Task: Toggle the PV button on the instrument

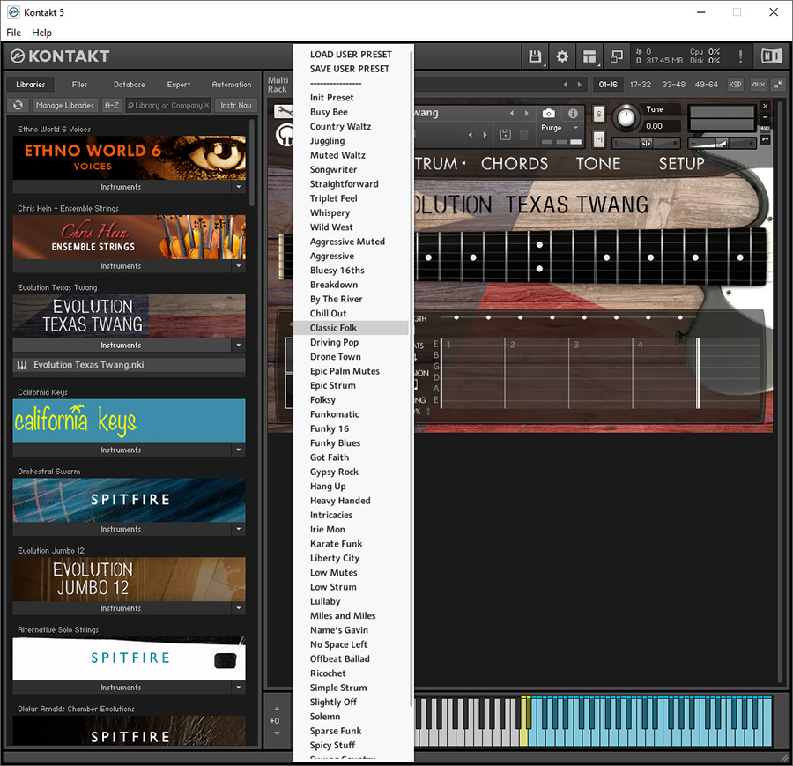Action: click(x=765, y=139)
